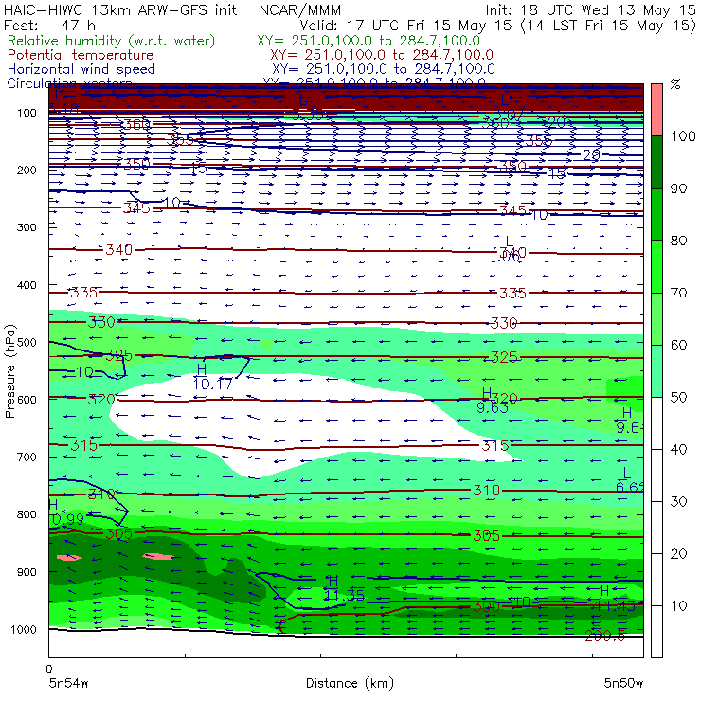Click the '50' label on the colorbar
This screenshot has width=701, height=701.
tap(678, 398)
